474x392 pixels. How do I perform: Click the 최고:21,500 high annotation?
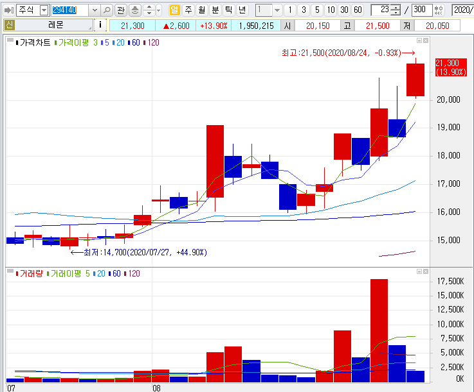tap(348, 53)
